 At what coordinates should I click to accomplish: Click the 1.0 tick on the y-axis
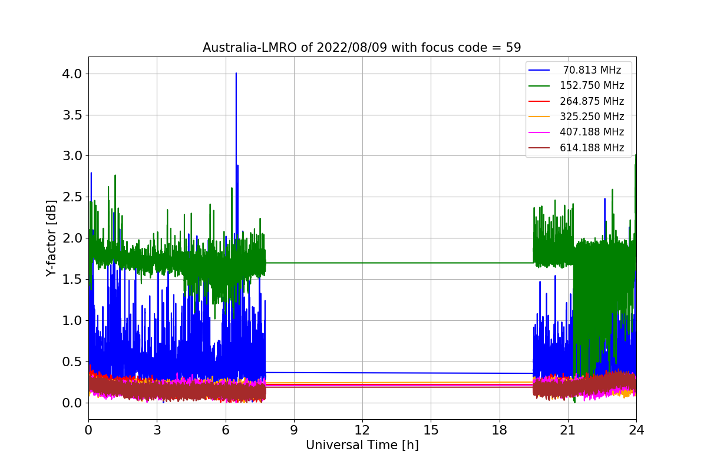73,321
